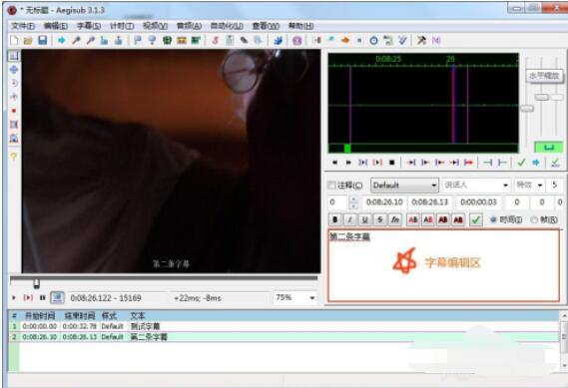
Task: Pick shadow color with last AB button
Action: [x=458, y=219]
